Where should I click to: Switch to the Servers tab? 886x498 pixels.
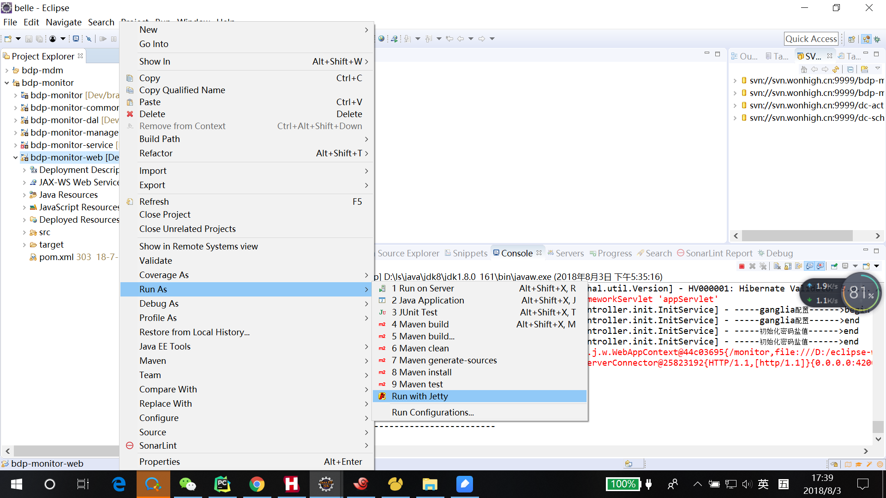(x=565, y=253)
